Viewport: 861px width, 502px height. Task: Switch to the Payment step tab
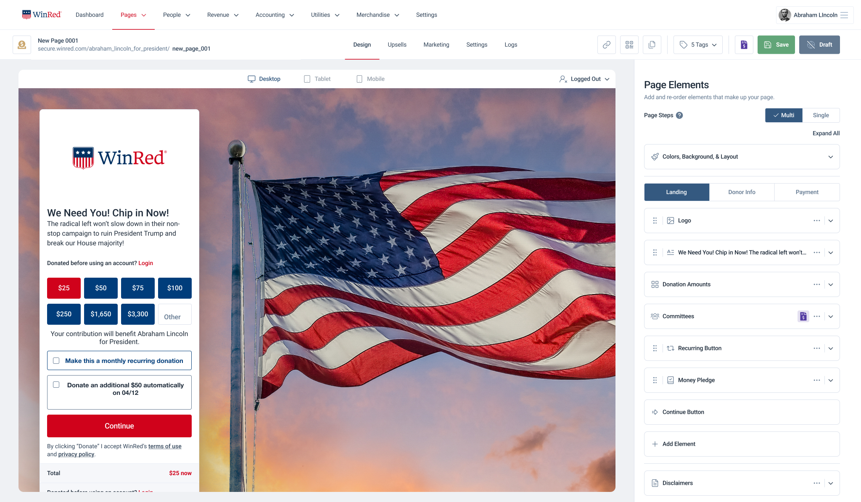pyautogui.click(x=807, y=192)
